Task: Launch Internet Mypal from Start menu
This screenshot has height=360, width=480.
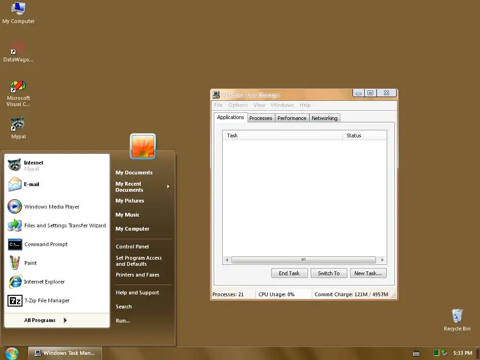Action: pos(57,165)
